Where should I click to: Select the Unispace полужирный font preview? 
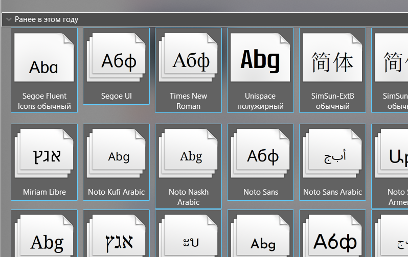pos(260,58)
